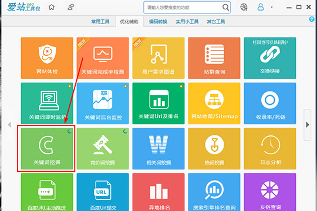The height and width of the screenshot is (211, 317).
Task: Open 搜索引擎排名查询 tool
Action: (x=214, y=192)
